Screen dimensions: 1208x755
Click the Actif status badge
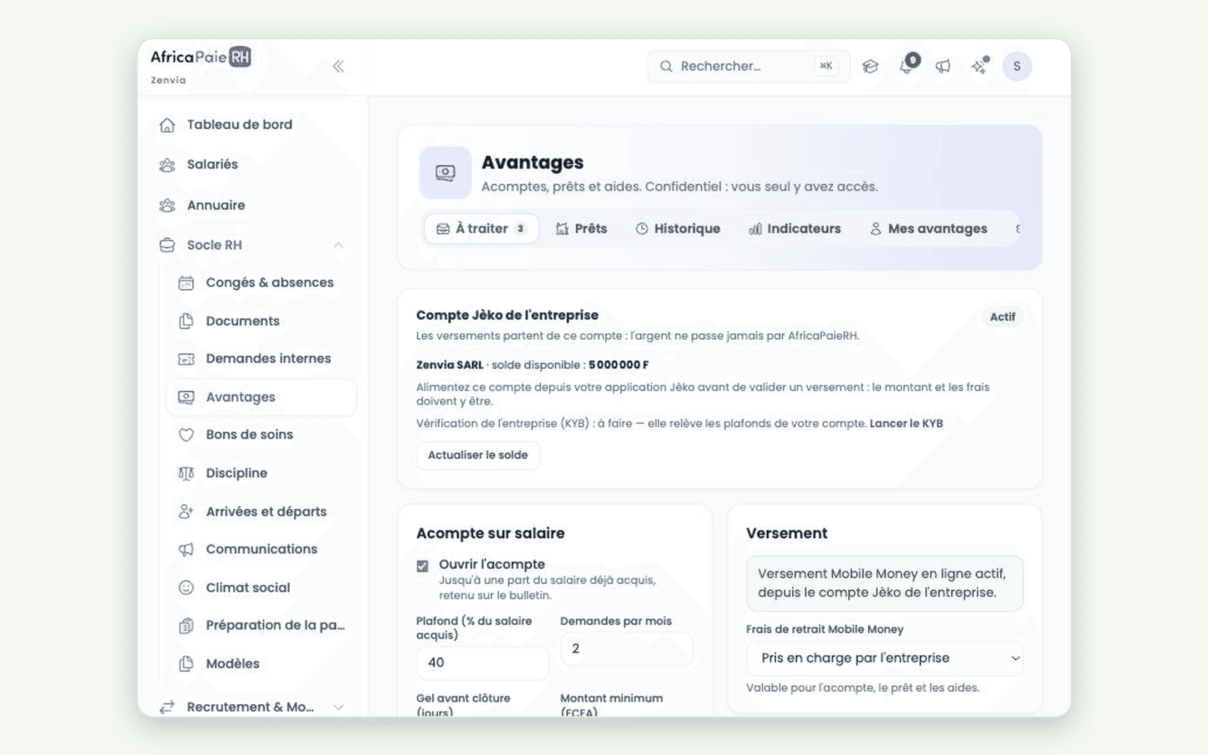point(1002,317)
